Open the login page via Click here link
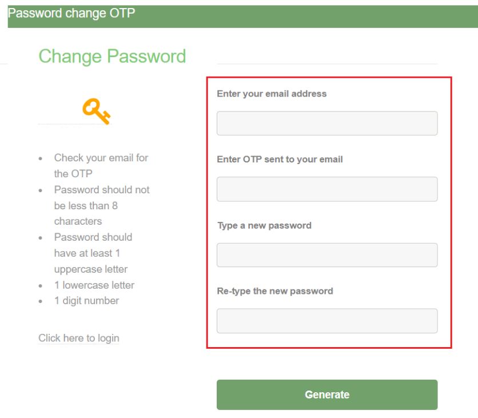The width and height of the screenshot is (478, 418). point(78,337)
